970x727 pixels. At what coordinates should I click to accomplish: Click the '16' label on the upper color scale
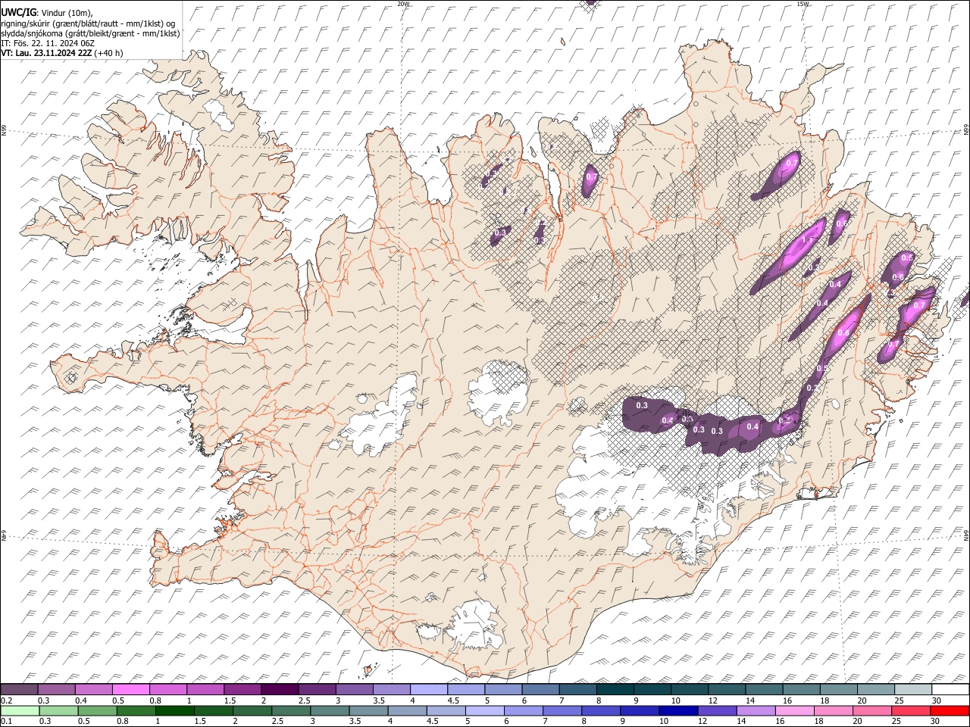(x=787, y=700)
